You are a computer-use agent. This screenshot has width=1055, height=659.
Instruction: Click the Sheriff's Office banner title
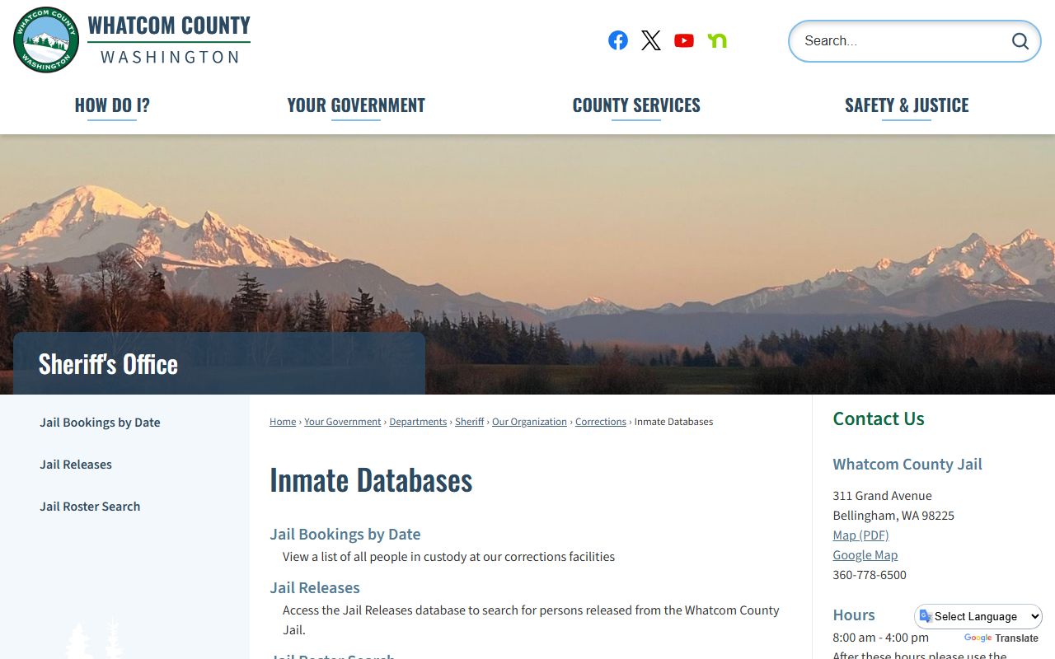coord(108,364)
